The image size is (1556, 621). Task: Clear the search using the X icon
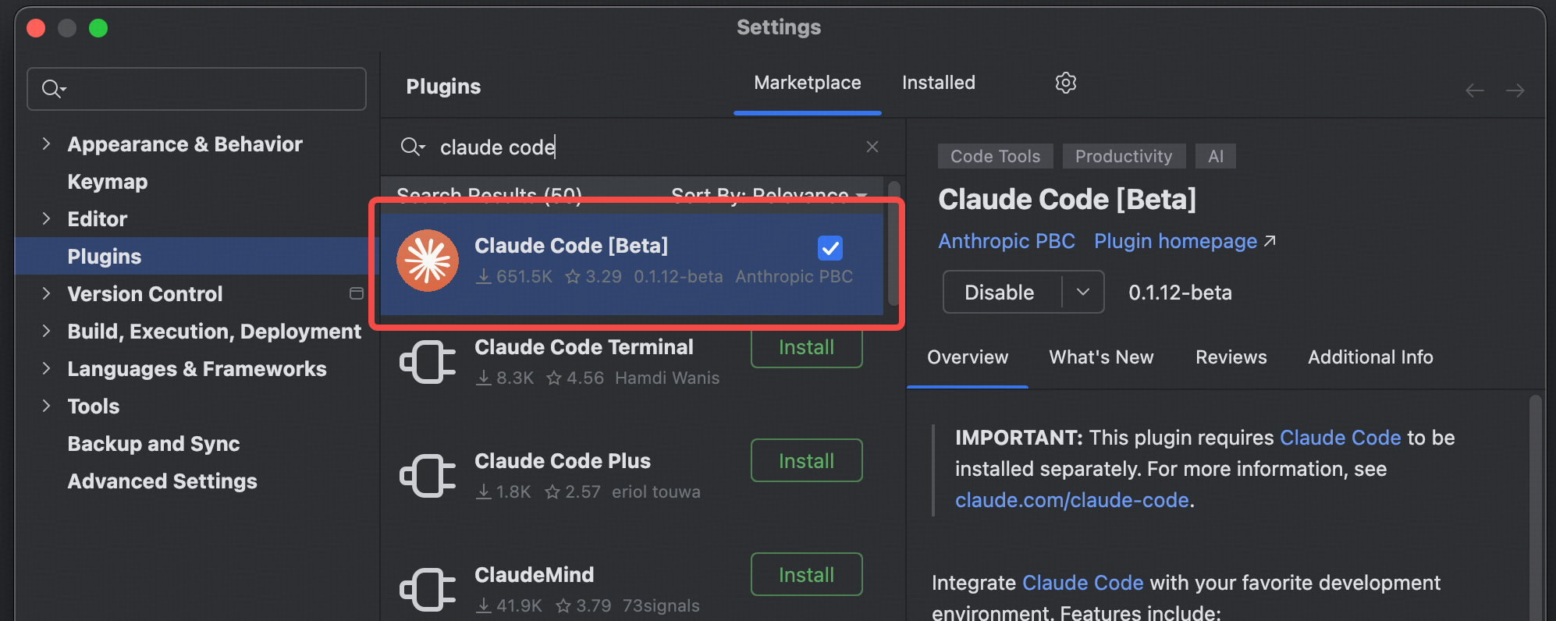(872, 147)
